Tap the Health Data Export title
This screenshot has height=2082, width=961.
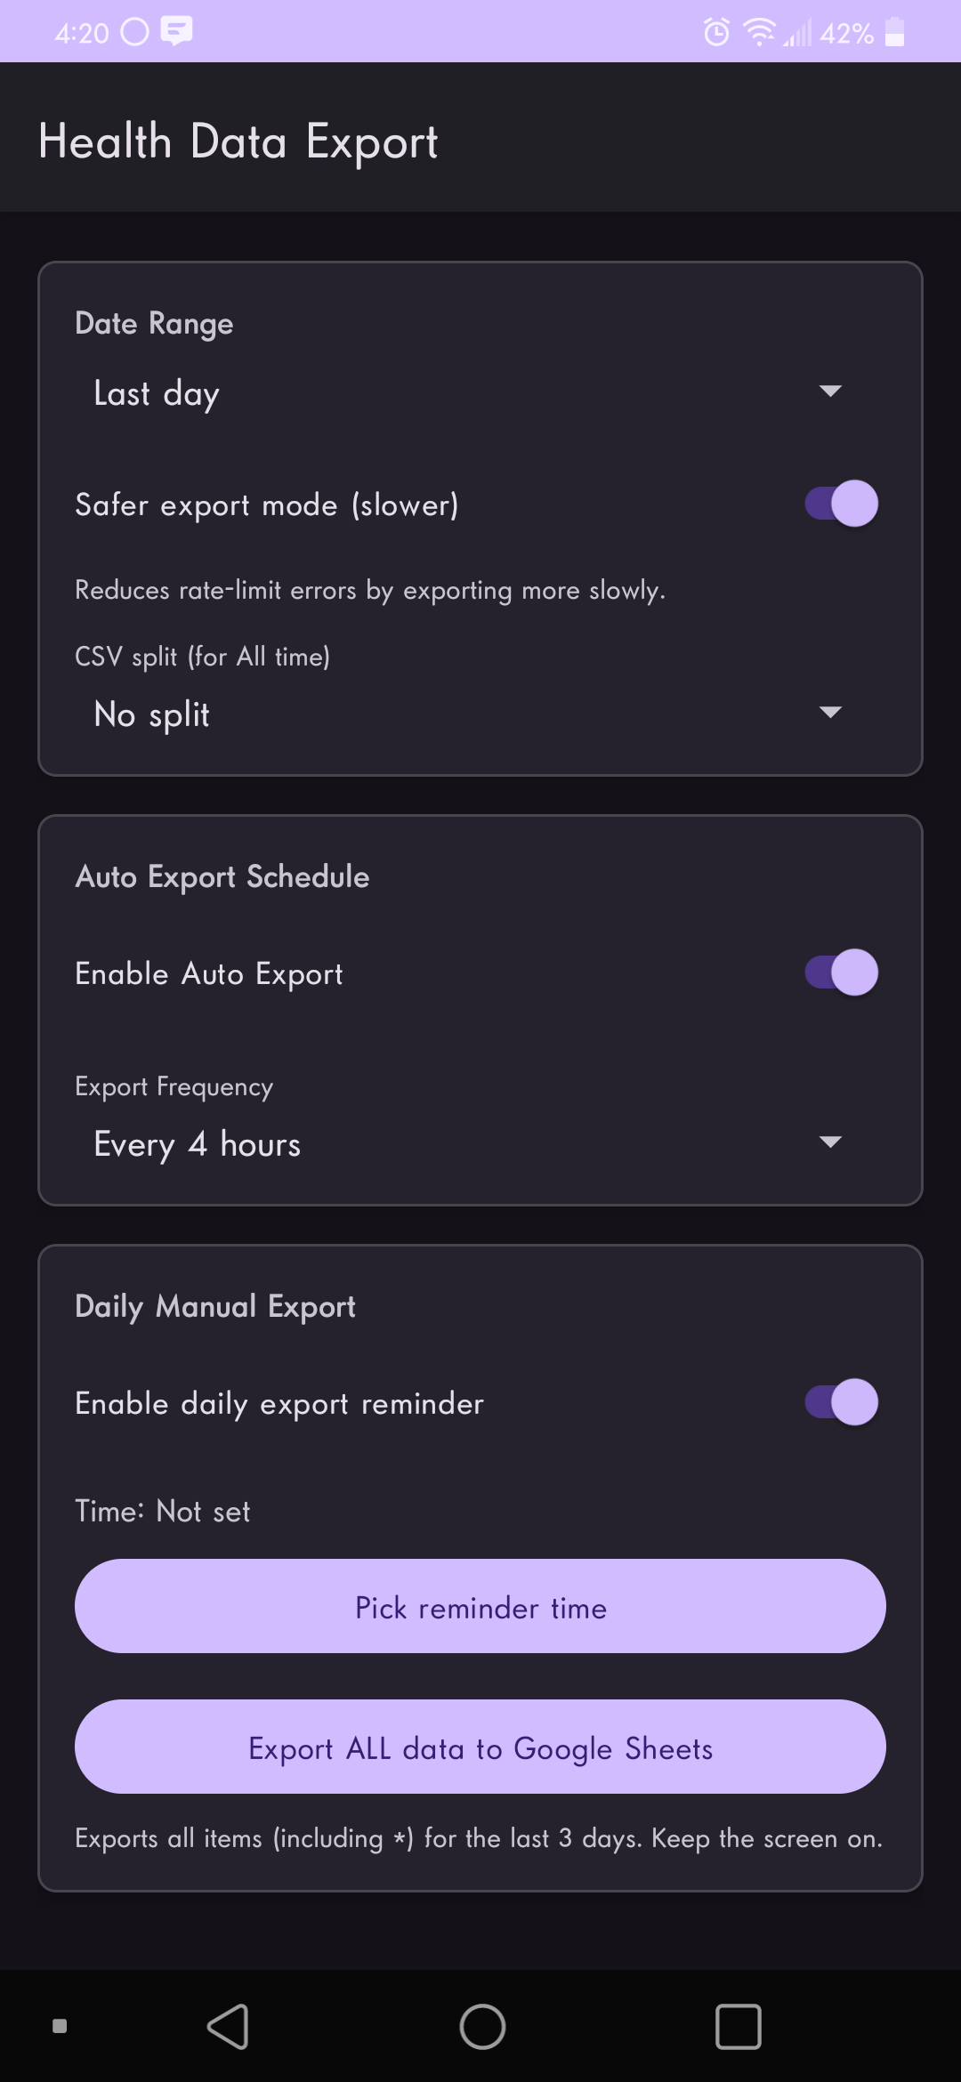(238, 141)
